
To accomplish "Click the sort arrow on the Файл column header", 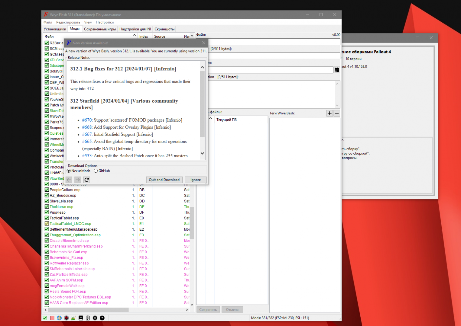I will point(134,36).
